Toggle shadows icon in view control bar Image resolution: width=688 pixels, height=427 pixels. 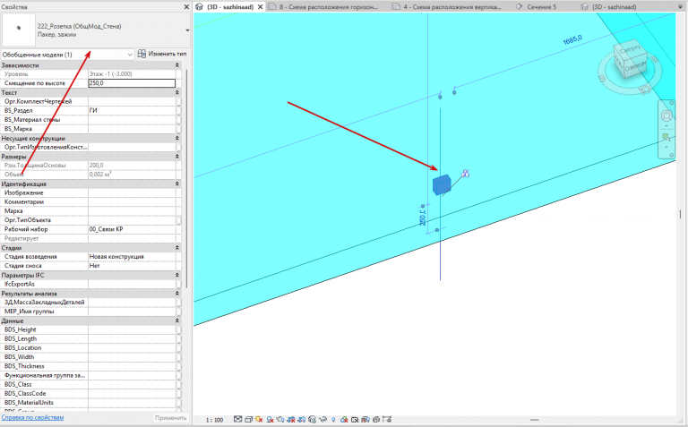click(271, 420)
